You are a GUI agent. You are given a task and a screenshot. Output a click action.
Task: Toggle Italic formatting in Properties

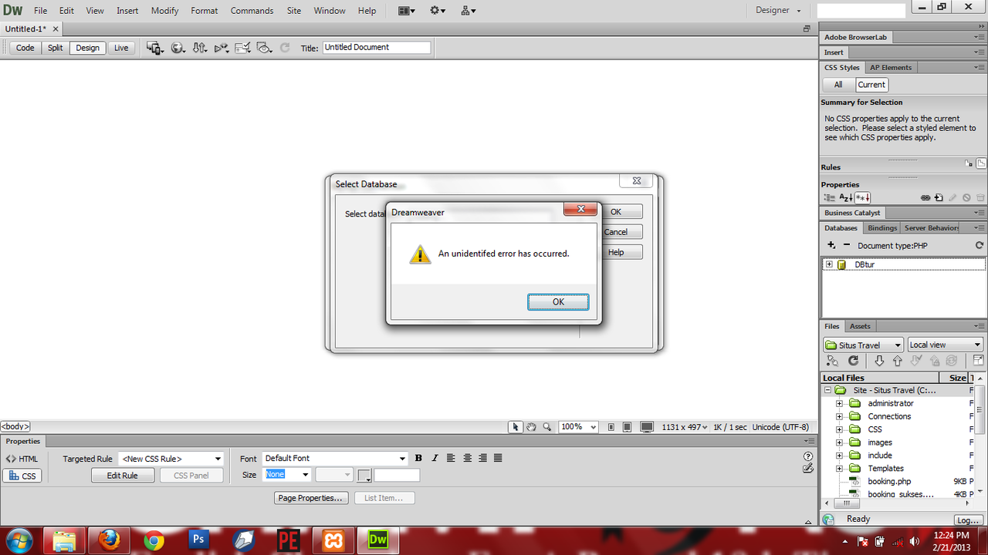(x=435, y=458)
